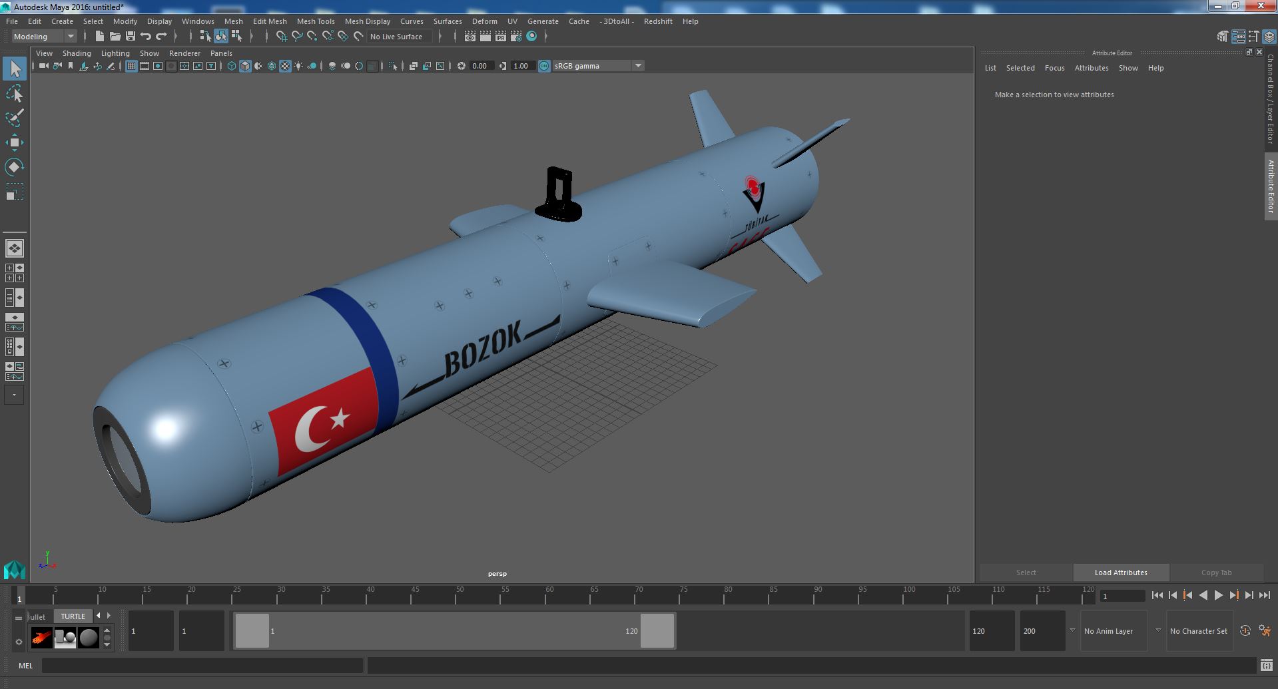Open the Mesh Tools menu
The image size is (1278, 689).
click(x=316, y=21)
